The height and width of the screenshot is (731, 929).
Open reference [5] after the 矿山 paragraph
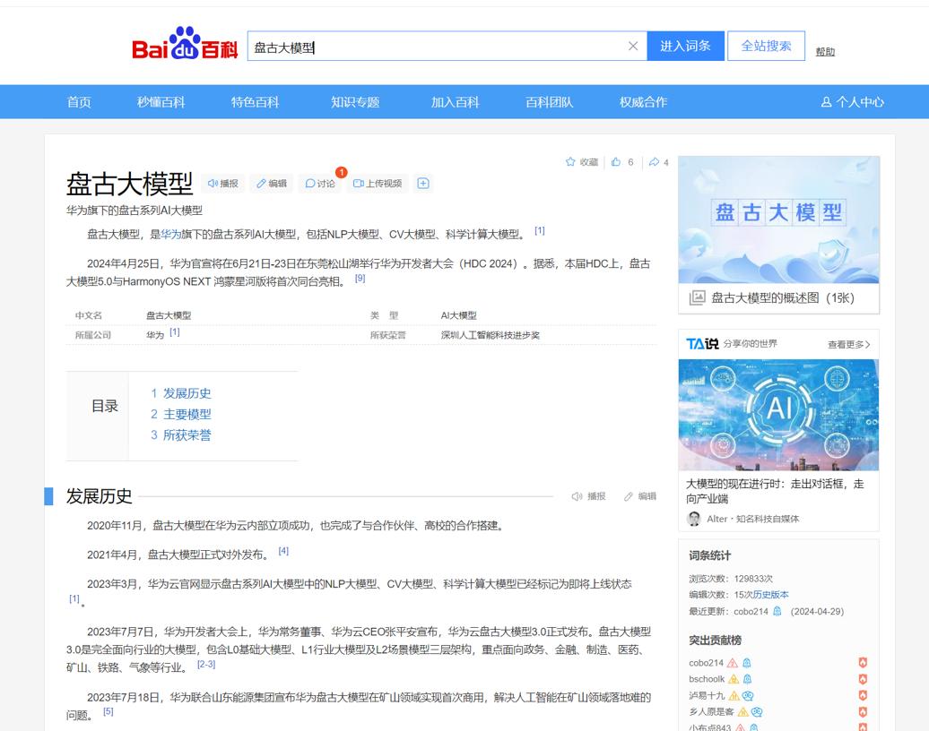[109, 711]
